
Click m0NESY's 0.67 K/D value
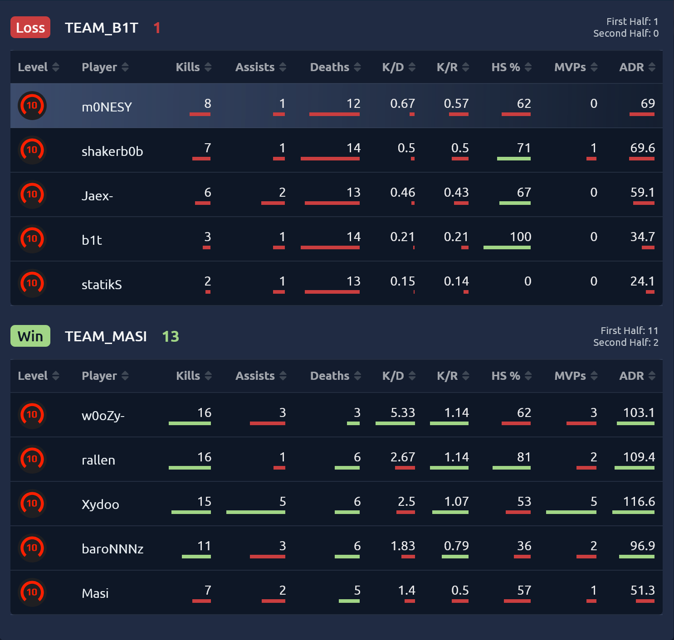[x=403, y=103]
